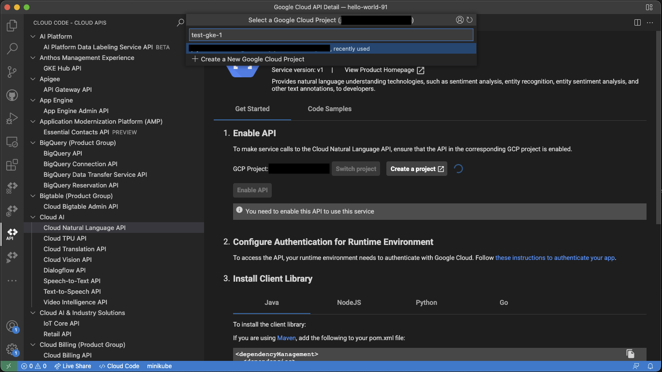
Task: Open the errors and warnings status item
Action: (34, 366)
